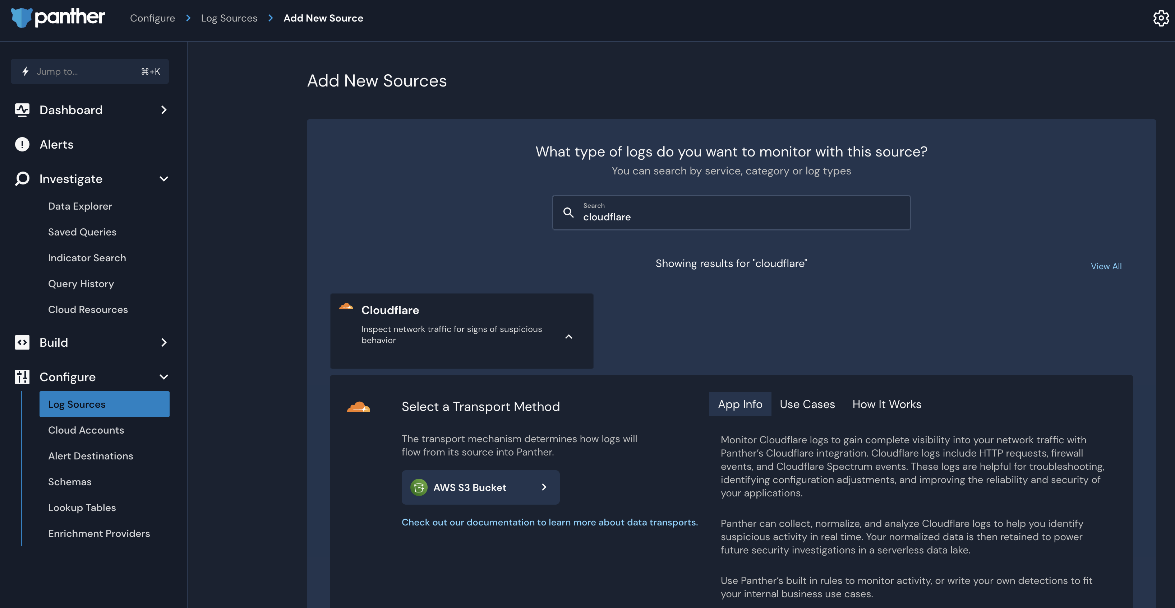Viewport: 1175px width, 608px height.
Task: Open Schemas page
Action: [x=69, y=482]
